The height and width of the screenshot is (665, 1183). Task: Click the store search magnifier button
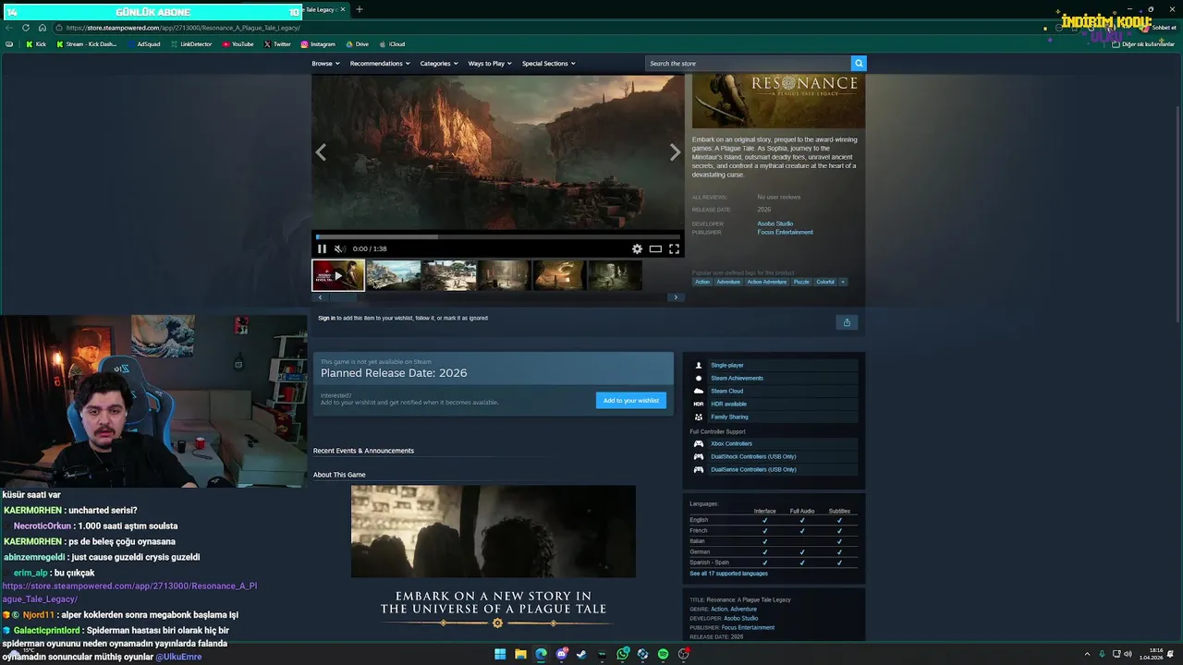(859, 63)
